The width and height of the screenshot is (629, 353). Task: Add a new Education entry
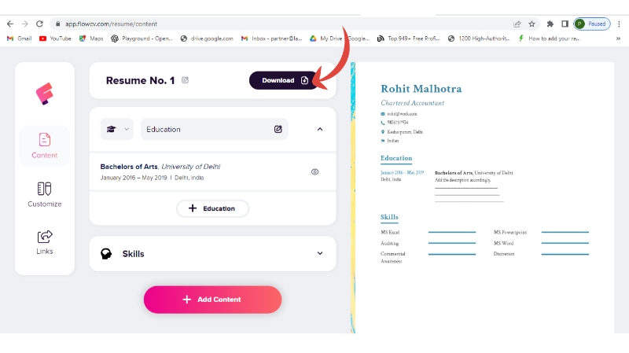[x=212, y=208]
